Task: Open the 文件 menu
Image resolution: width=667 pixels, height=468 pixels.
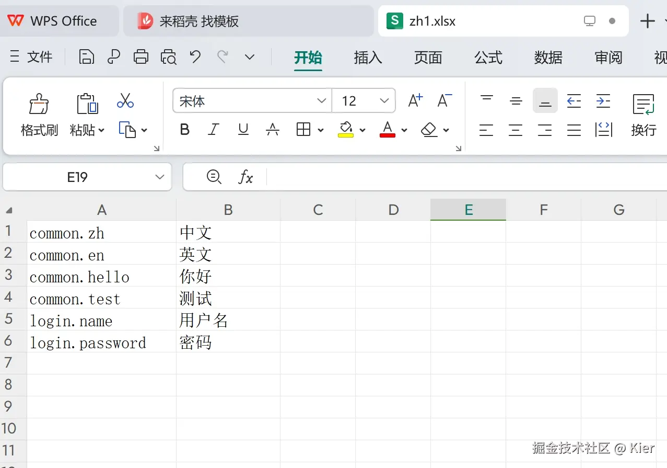Action: pos(40,57)
